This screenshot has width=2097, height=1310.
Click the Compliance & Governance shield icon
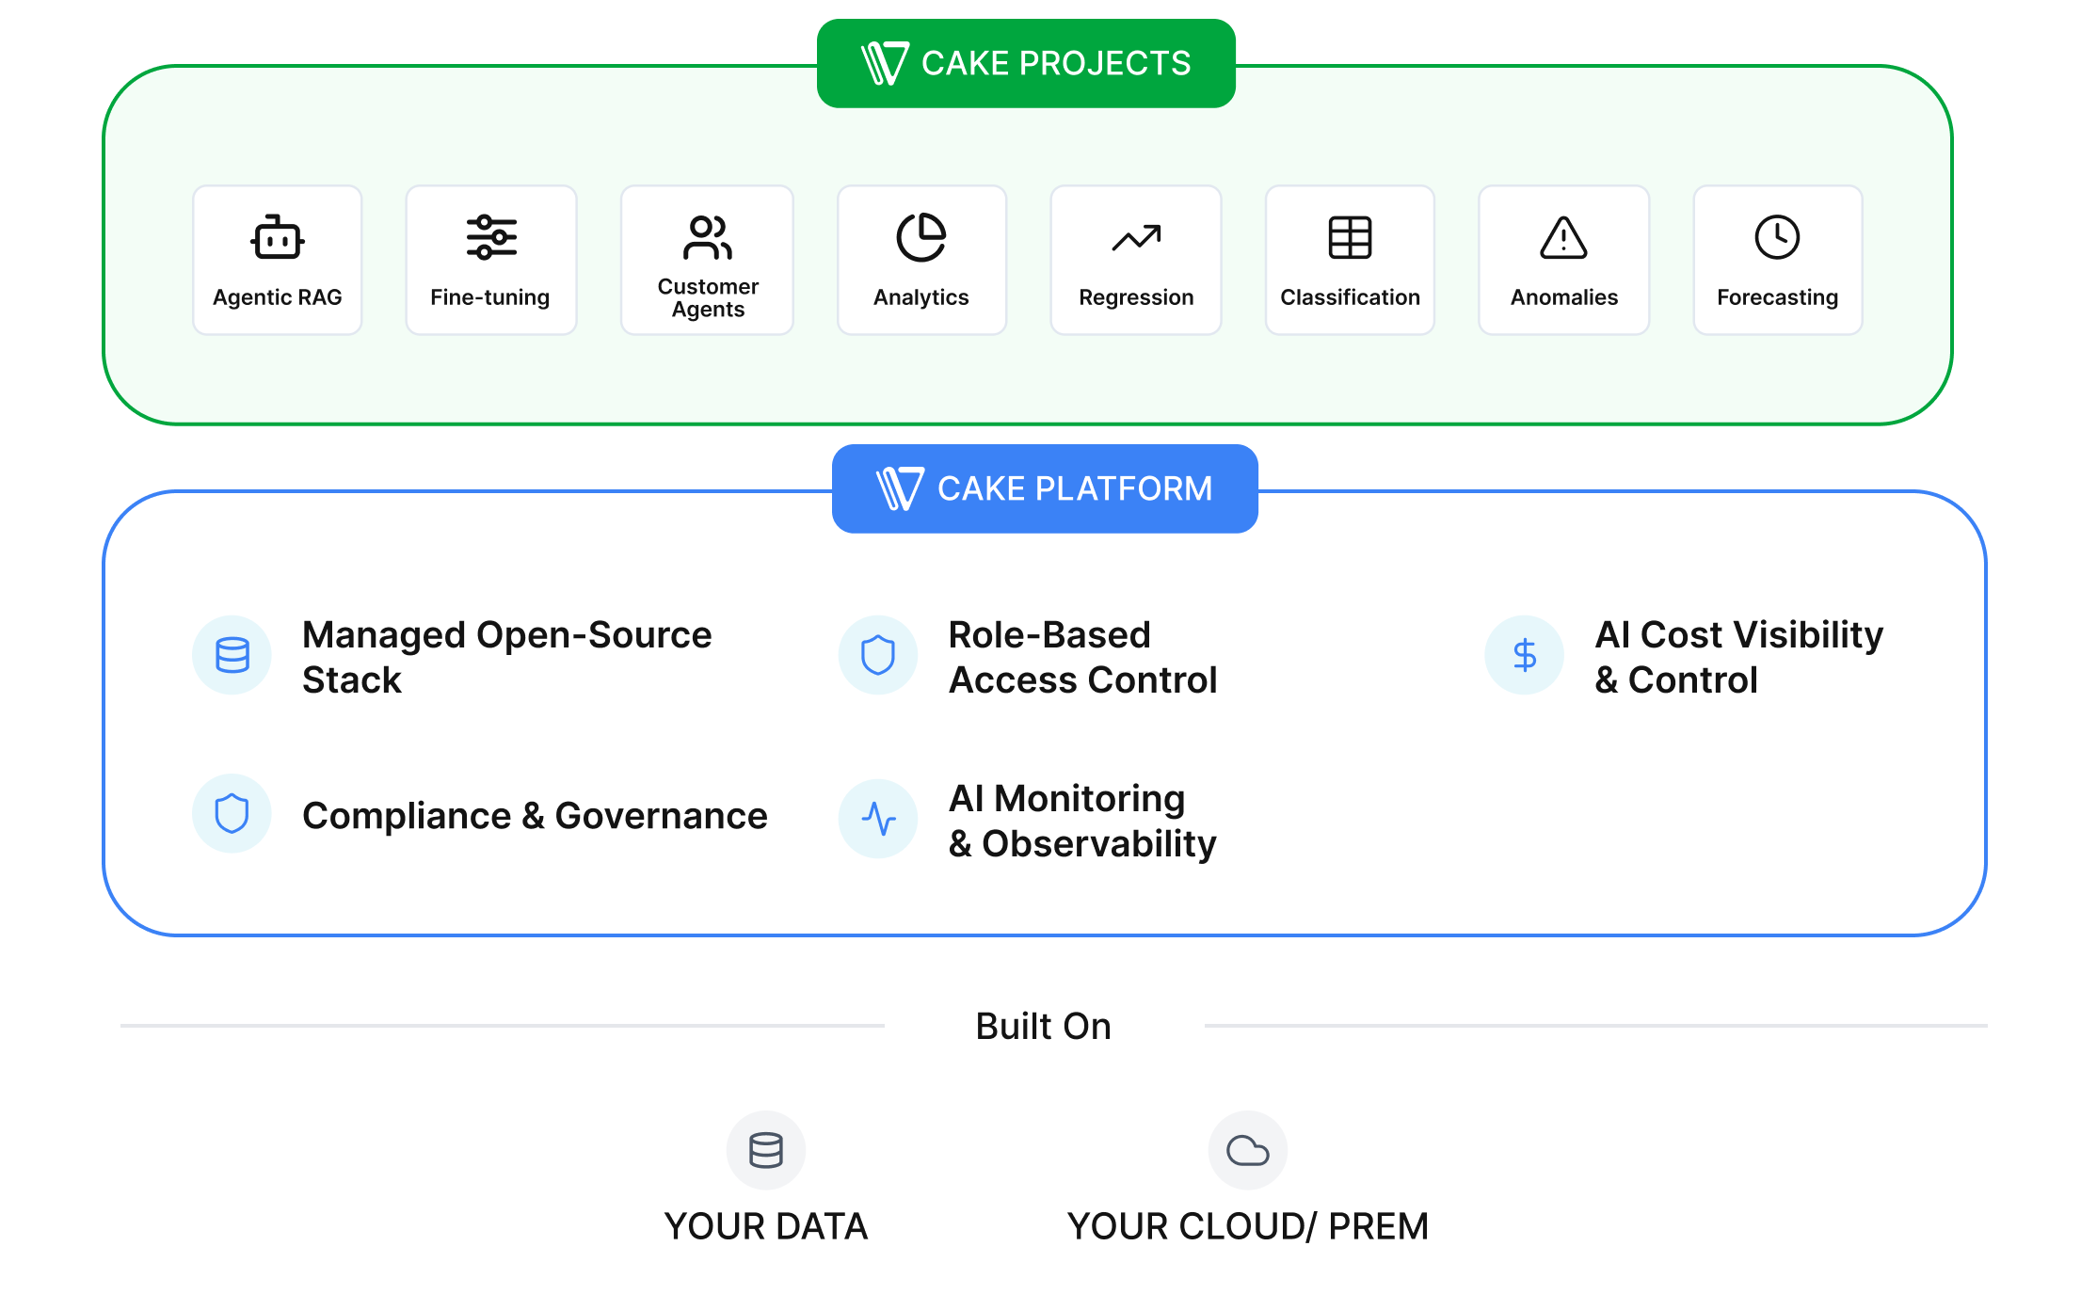click(232, 814)
